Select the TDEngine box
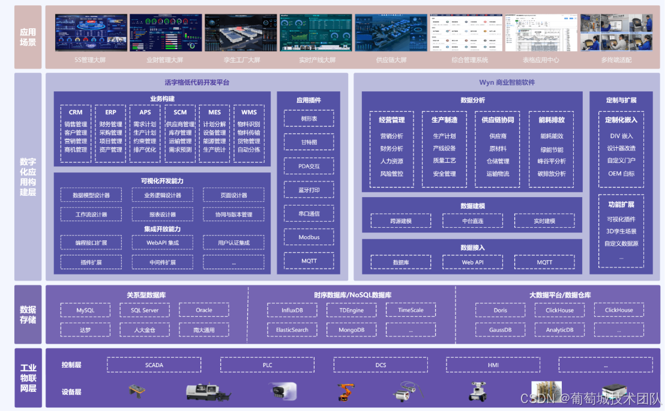The image size is (665, 411). [x=352, y=310]
